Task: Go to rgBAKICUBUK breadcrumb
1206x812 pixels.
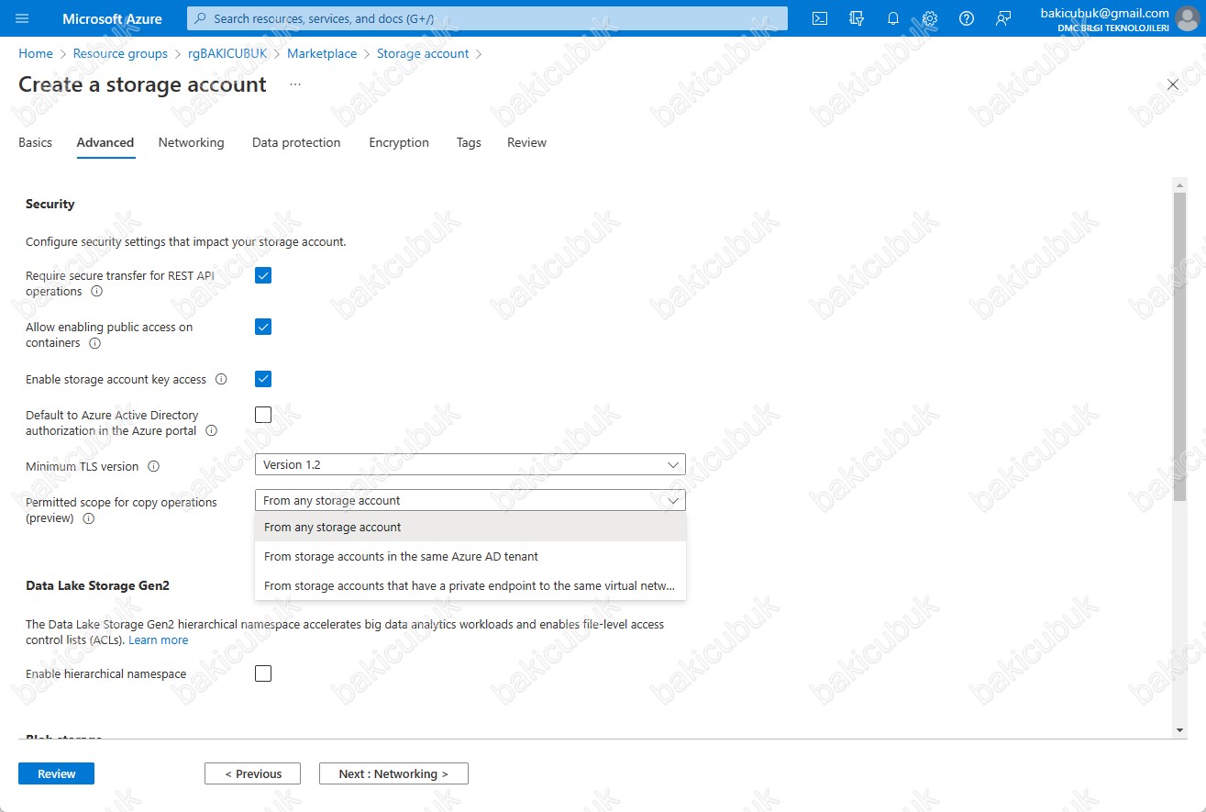Action: 227,54
